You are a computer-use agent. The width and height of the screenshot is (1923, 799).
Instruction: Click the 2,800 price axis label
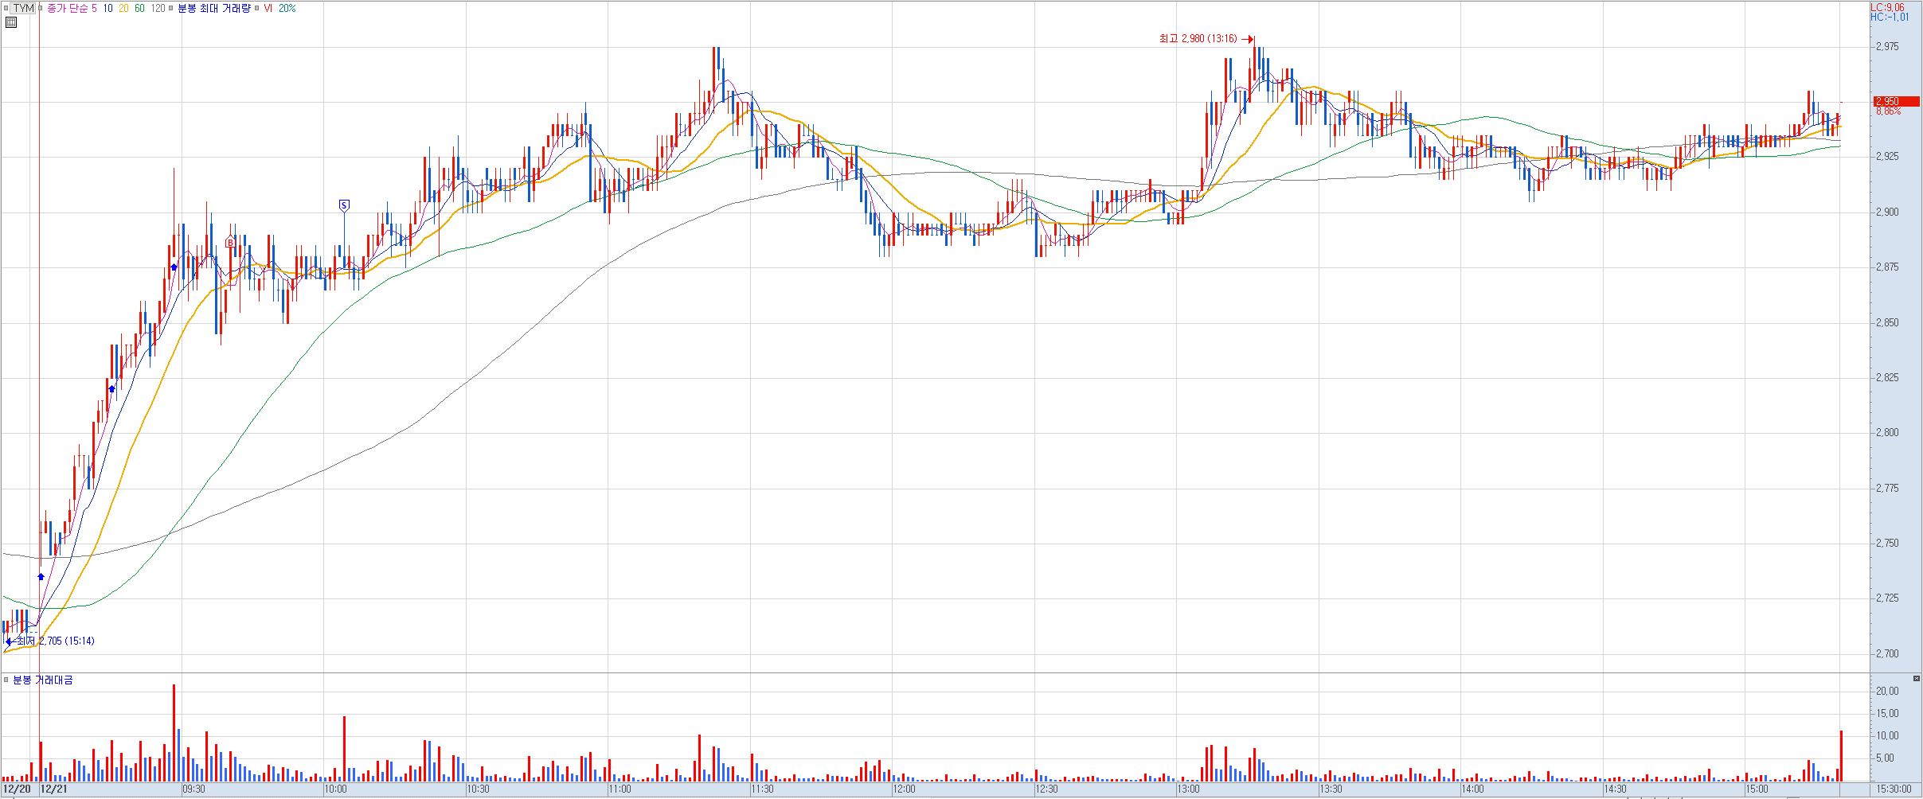click(1887, 432)
